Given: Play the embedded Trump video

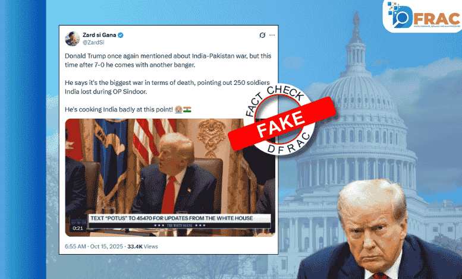Looking at the screenshot, I should [x=170, y=177].
